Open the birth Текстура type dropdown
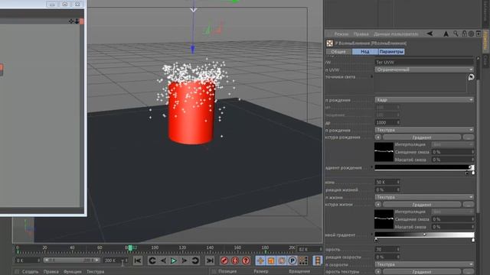 coord(424,130)
